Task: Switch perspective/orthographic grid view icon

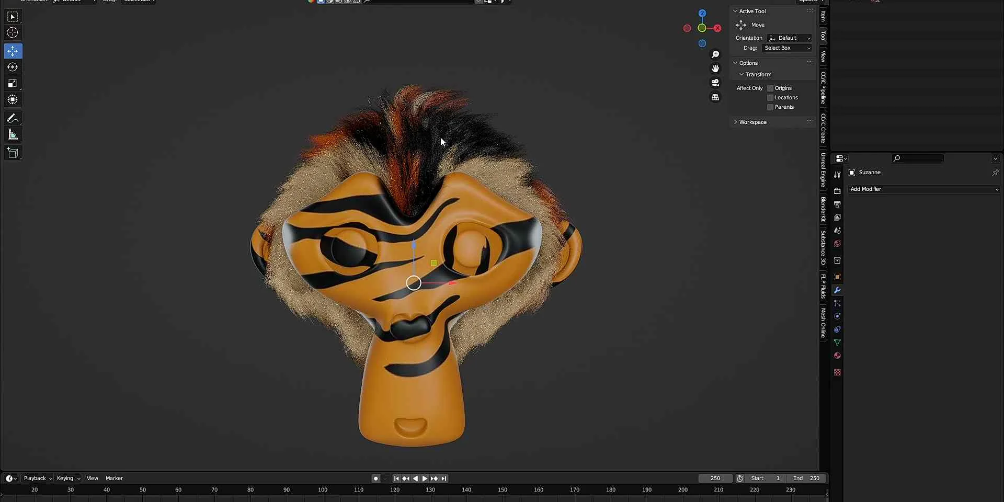Action: 715,97
